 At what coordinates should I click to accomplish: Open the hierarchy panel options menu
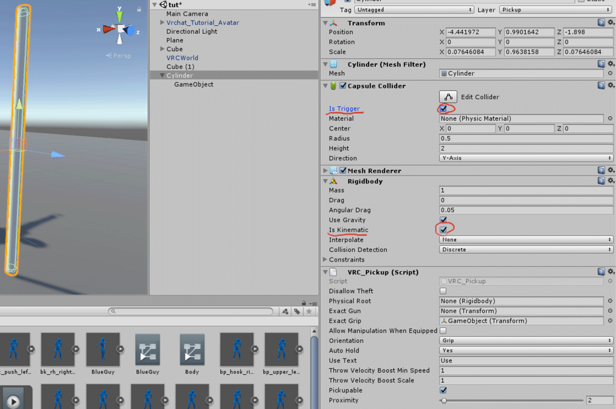[x=312, y=5]
